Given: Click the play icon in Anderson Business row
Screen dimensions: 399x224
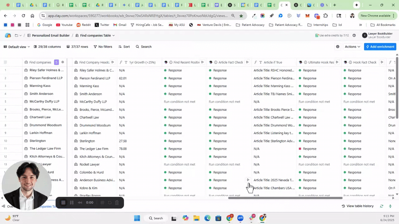Looking at the screenshot, I should coord(248,180).
